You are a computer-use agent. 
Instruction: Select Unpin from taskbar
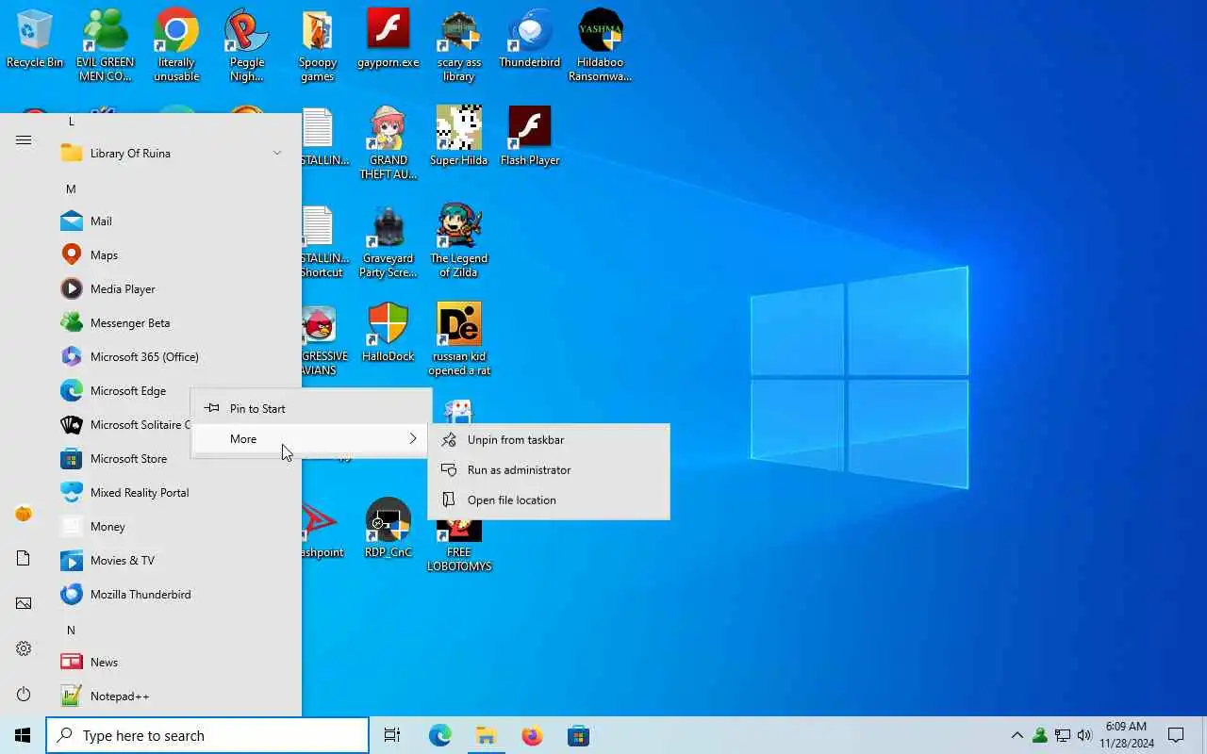(x=549, y=439)
